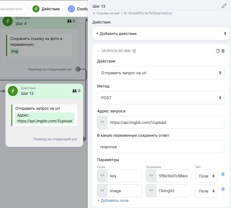Click the pencil icon to rename Шаг 13

click(224, 6)
